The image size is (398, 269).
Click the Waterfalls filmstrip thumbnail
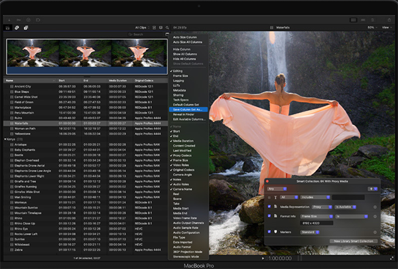87,56
